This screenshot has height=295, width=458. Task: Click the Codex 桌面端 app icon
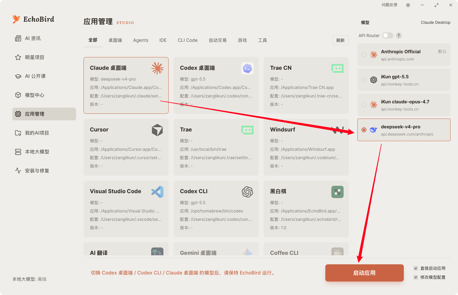click(247, 68)
